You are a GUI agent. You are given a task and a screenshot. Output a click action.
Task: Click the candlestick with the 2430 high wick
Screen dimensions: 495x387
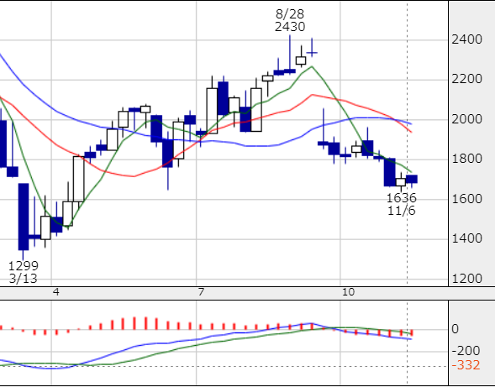290,55
